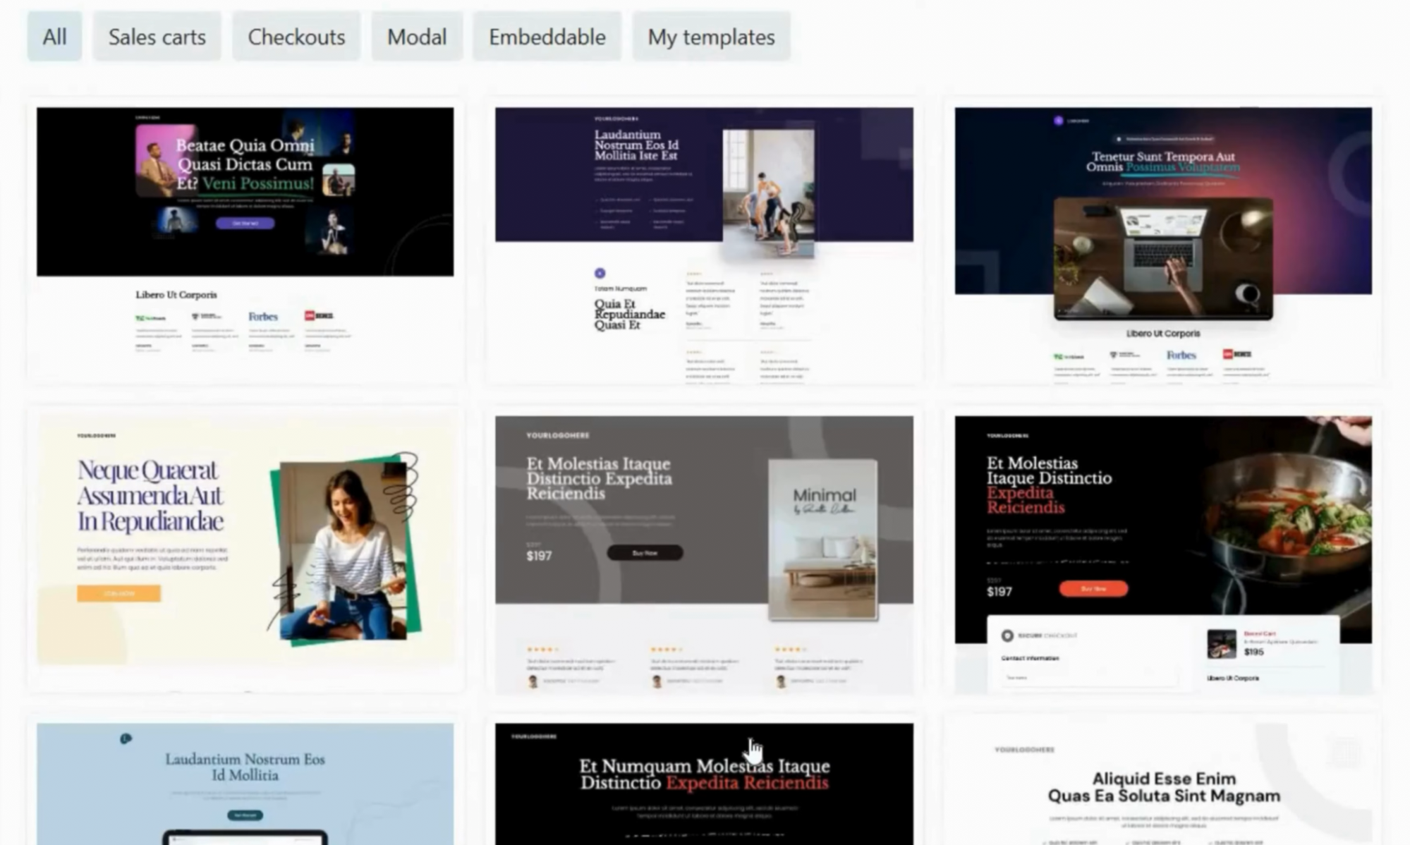The width and height of the screenshot is (1410, 845).
Task: Click dark Buy Now in Minimal template
Action: pos(644,553)
